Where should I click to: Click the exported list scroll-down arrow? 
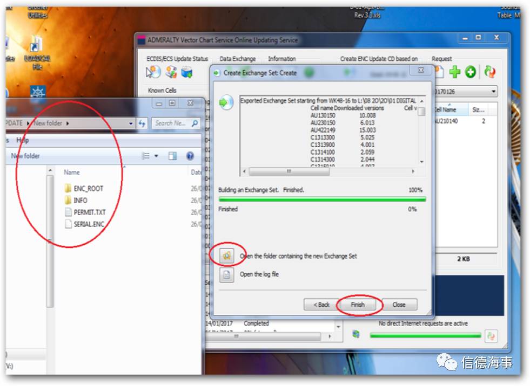tap(421, 162)
